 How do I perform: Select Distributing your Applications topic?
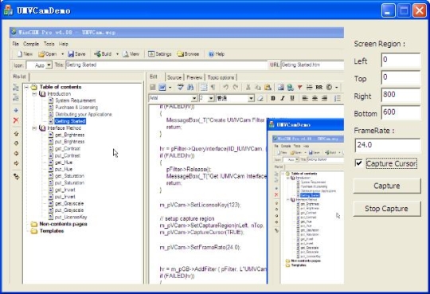(x=84, y=114)
